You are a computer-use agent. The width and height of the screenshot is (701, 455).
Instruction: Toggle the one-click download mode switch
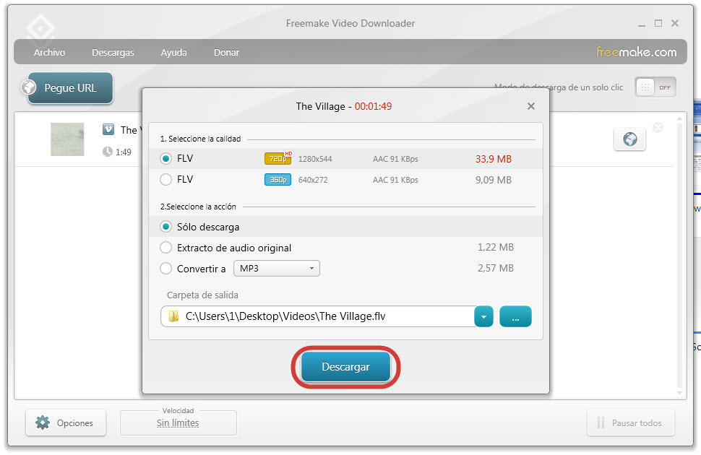655,87
